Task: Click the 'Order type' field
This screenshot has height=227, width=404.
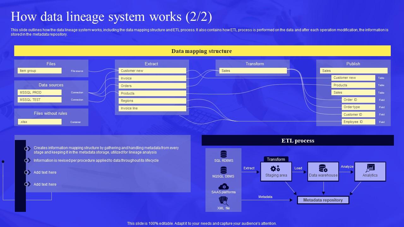Action: [359, 107]
